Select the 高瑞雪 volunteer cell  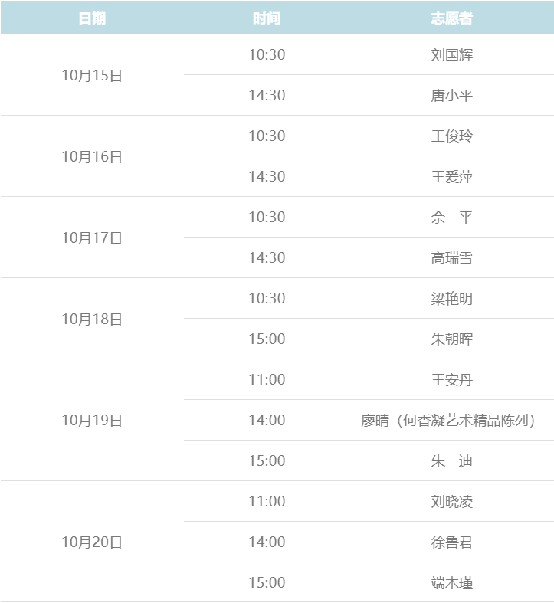point(451,258)
